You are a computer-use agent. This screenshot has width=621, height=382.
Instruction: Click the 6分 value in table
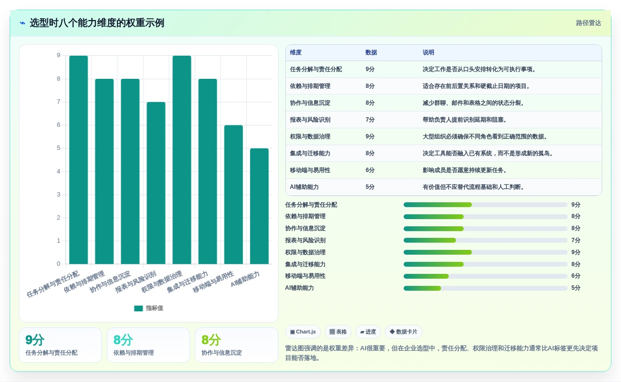pos(370,170)
